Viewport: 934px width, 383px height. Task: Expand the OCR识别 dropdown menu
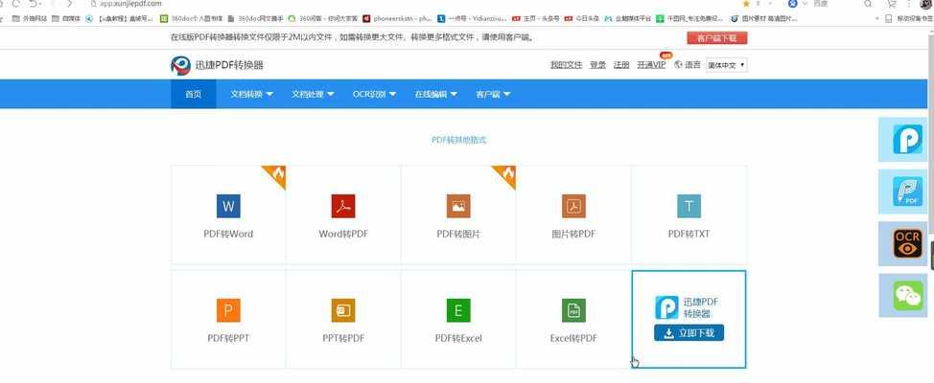[x=374, y=94]
